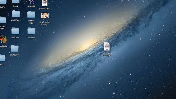Select the TechnicLauncher (1).jar file icon
176x99 pixels.
(x=107, y=46)
